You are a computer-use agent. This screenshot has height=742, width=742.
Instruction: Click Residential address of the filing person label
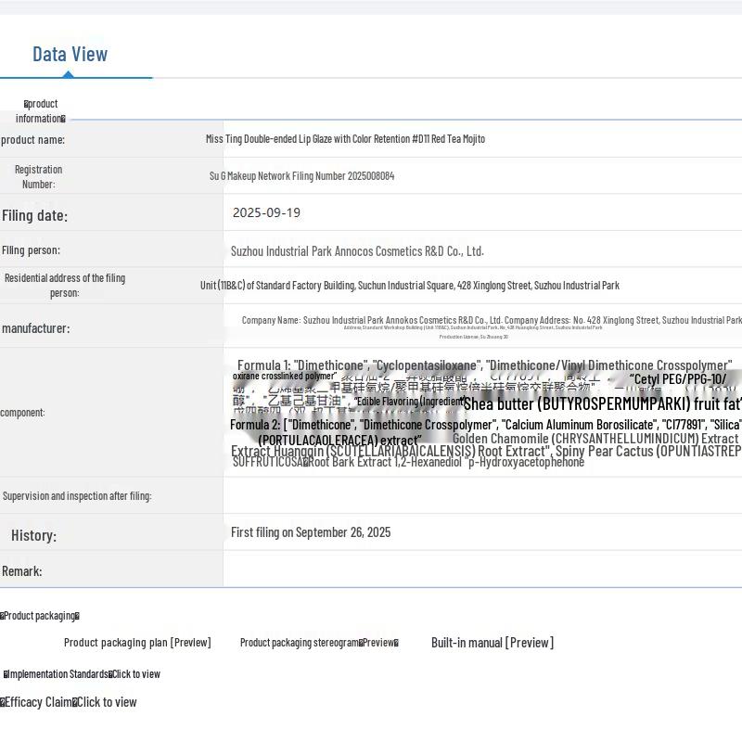(65, 286)
